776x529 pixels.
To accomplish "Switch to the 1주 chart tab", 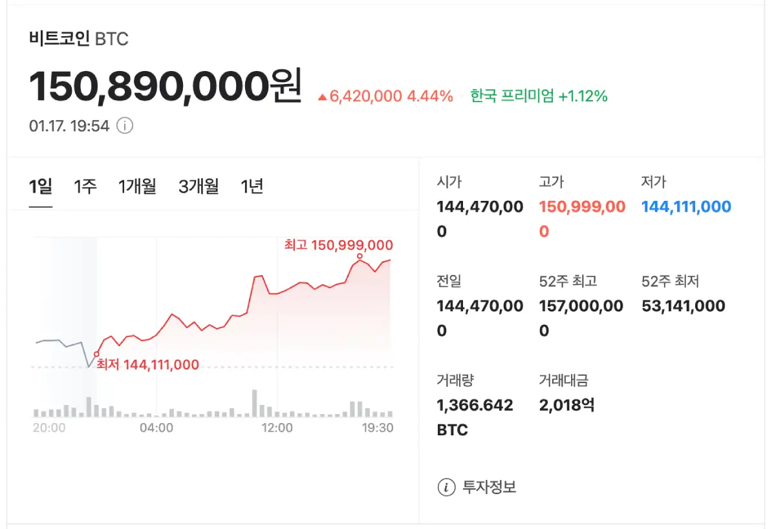I will click(85, 186).
